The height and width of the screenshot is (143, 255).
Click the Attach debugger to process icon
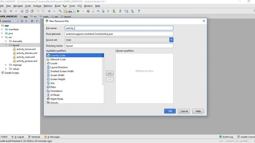(103, 11)
